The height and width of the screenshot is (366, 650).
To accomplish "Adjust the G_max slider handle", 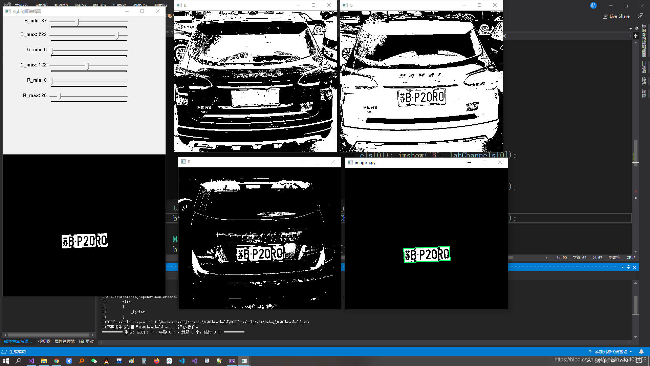I will [x=88, y=66].
